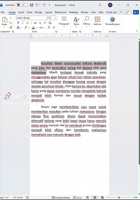140x200 pixels.
Task: Cut the selection with scissors icon
Action: (x=11, y=18)
